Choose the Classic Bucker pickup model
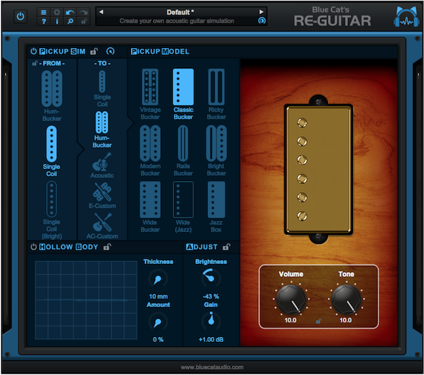The width and height of the screenshot is (424, 375). 183,94
